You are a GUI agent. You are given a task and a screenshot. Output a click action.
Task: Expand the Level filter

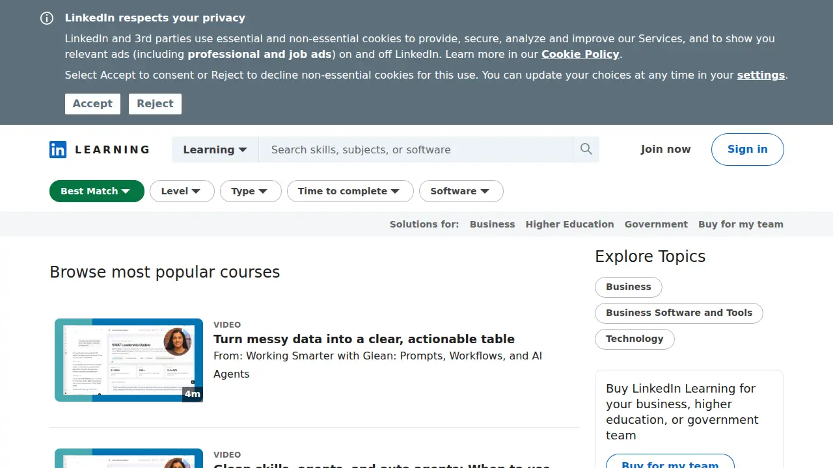[x=182, y=191]
